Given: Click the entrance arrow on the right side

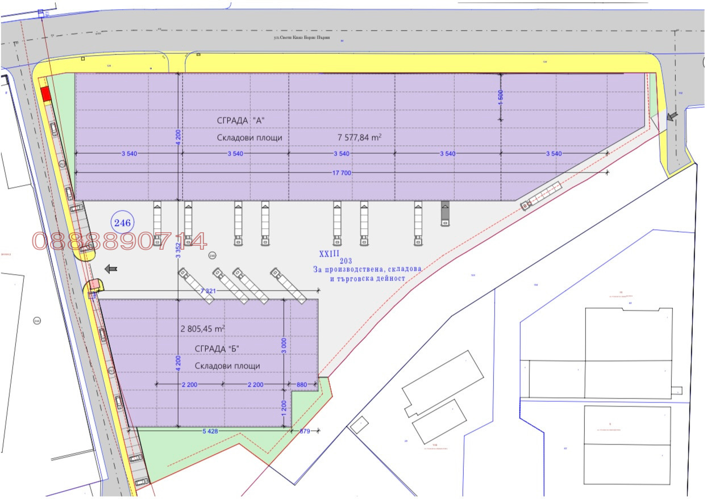Looking at the screenshot, I should [672, 117].
